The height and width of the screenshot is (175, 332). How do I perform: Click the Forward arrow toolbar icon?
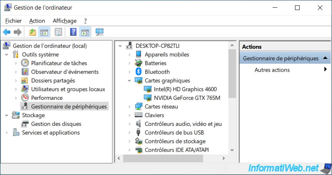[x=18, y=32]
